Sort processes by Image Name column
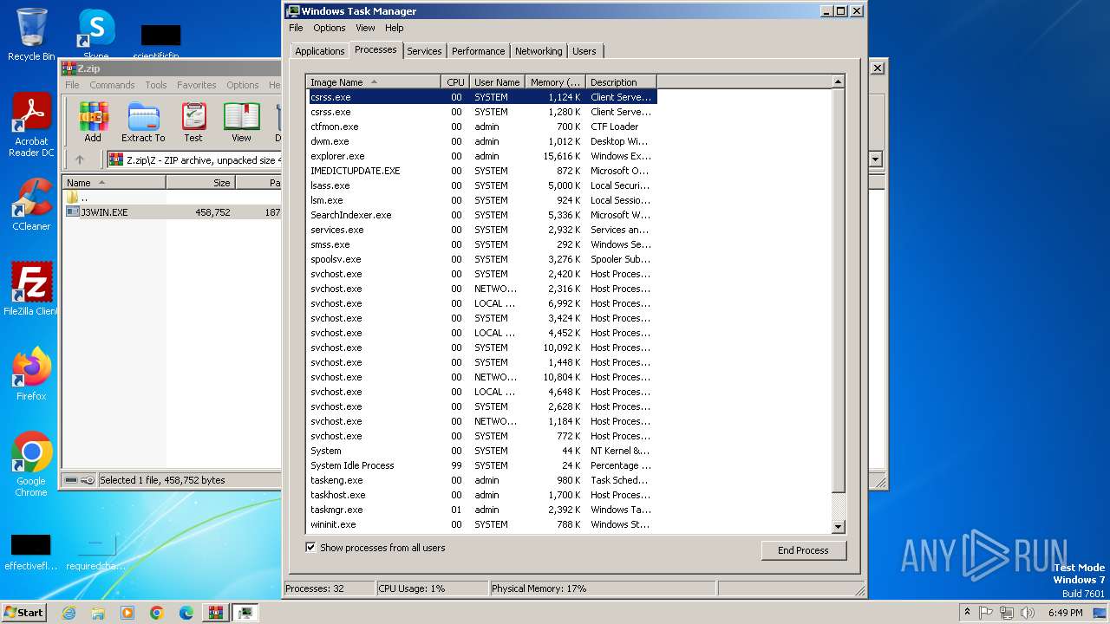The image size is (1110, 624). (374, 82)
